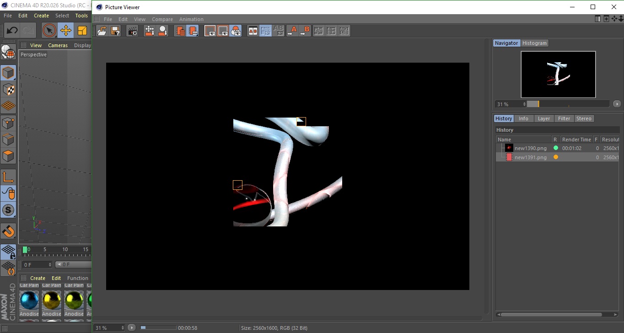This screenshot has width=624, height=333.
Task: Click the Save As disk icon
Action: 115,31
